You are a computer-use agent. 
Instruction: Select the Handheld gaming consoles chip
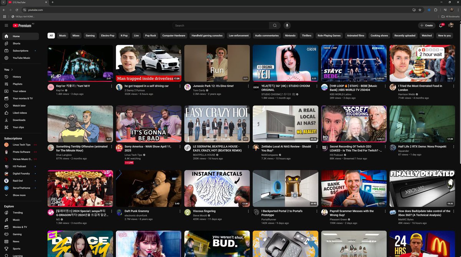click(207, 36)
